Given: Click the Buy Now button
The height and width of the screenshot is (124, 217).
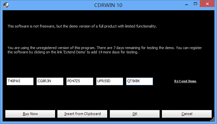Looking at the screenshot, I should pos(30,114).
